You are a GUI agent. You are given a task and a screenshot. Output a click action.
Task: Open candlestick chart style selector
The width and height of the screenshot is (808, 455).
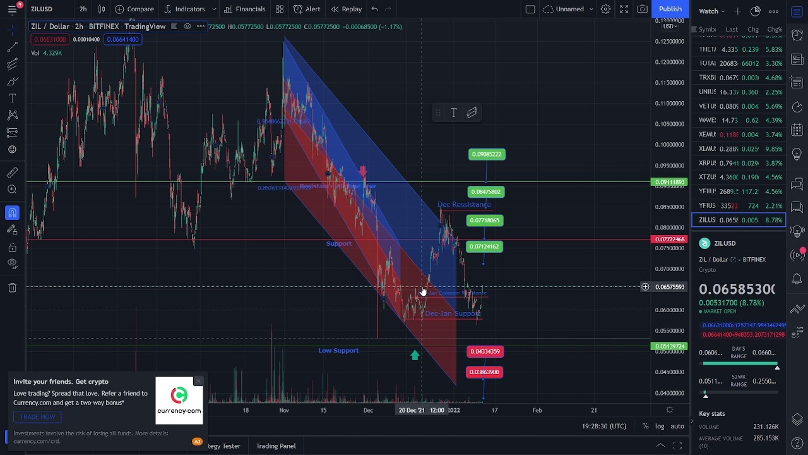[102, 9]
